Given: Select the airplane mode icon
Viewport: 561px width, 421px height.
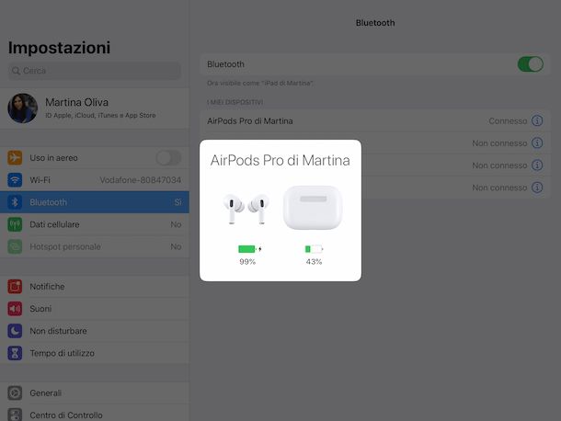Looking at the screenshot, I should (15, 158).
